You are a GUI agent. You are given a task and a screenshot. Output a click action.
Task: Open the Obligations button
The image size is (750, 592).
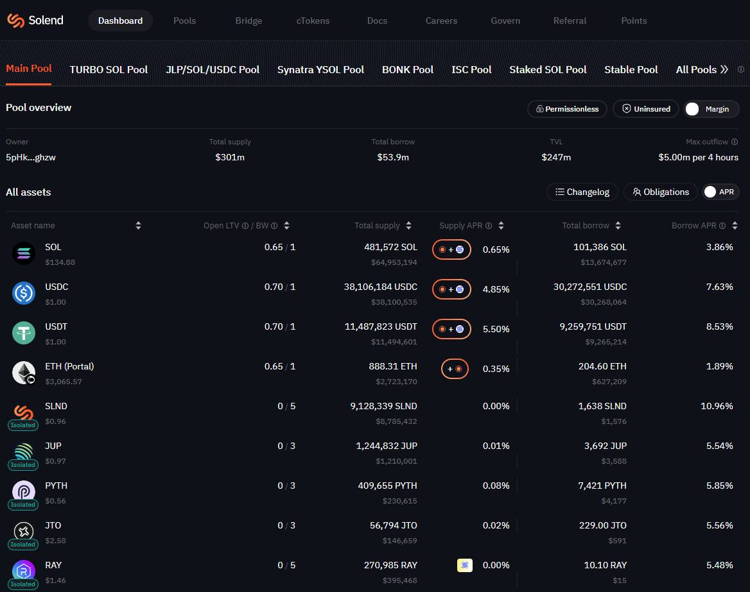(x=661, y=192)
